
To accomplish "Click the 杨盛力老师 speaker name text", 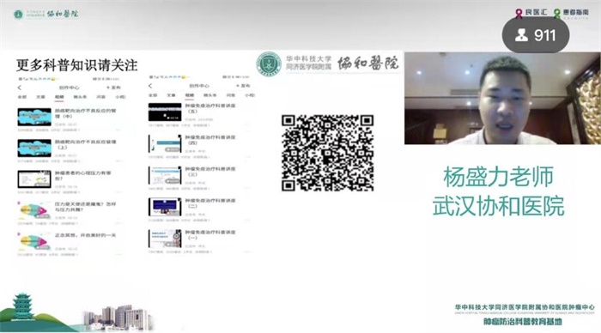I will click(x=498, y=177).
